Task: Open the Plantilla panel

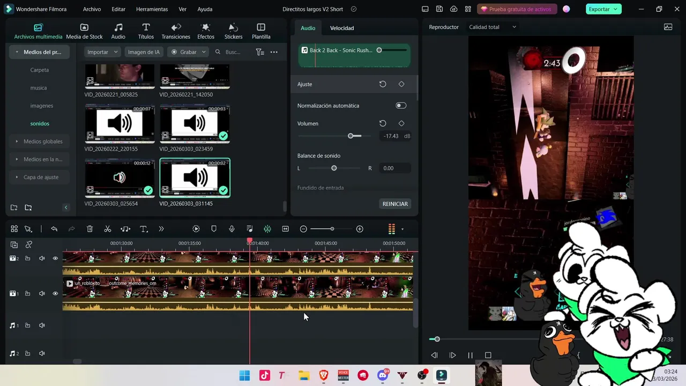Action: pos(261,32)
